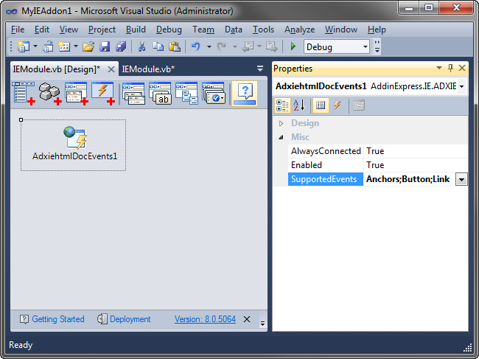Click the Enabled property value field
The image size is (479, 359).
(x=415, y=165)
